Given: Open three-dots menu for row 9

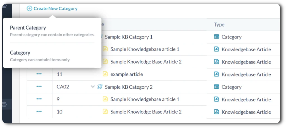Looking at the screenshot, I should 39,99.
